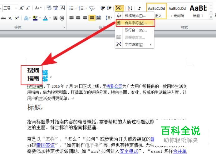This screenshot has height=154, width=216.
Task: Click the Bullets list icon
Action: pyautogui.click(x=71, y=8)
